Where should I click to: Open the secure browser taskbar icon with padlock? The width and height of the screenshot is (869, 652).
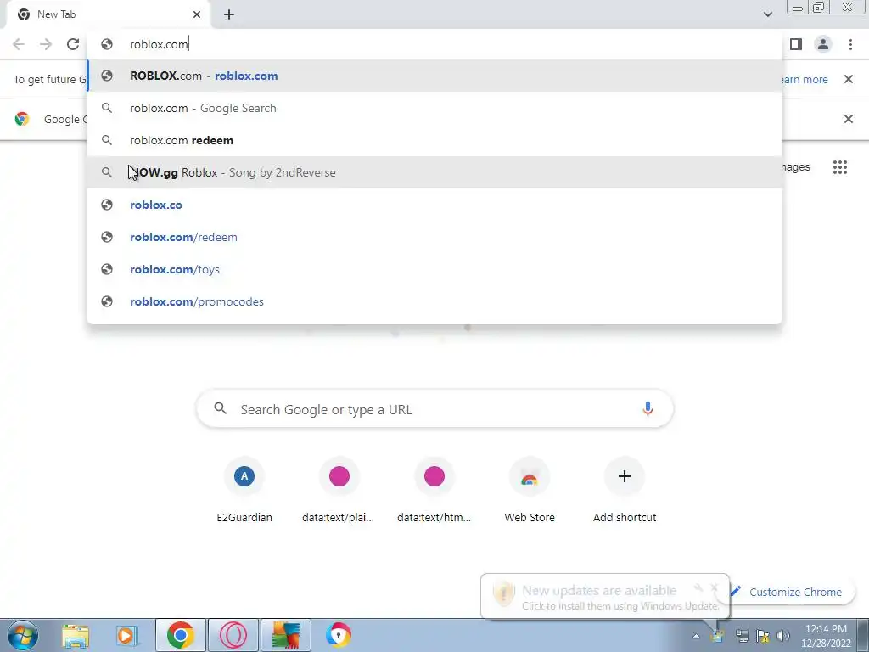[338, 635]
